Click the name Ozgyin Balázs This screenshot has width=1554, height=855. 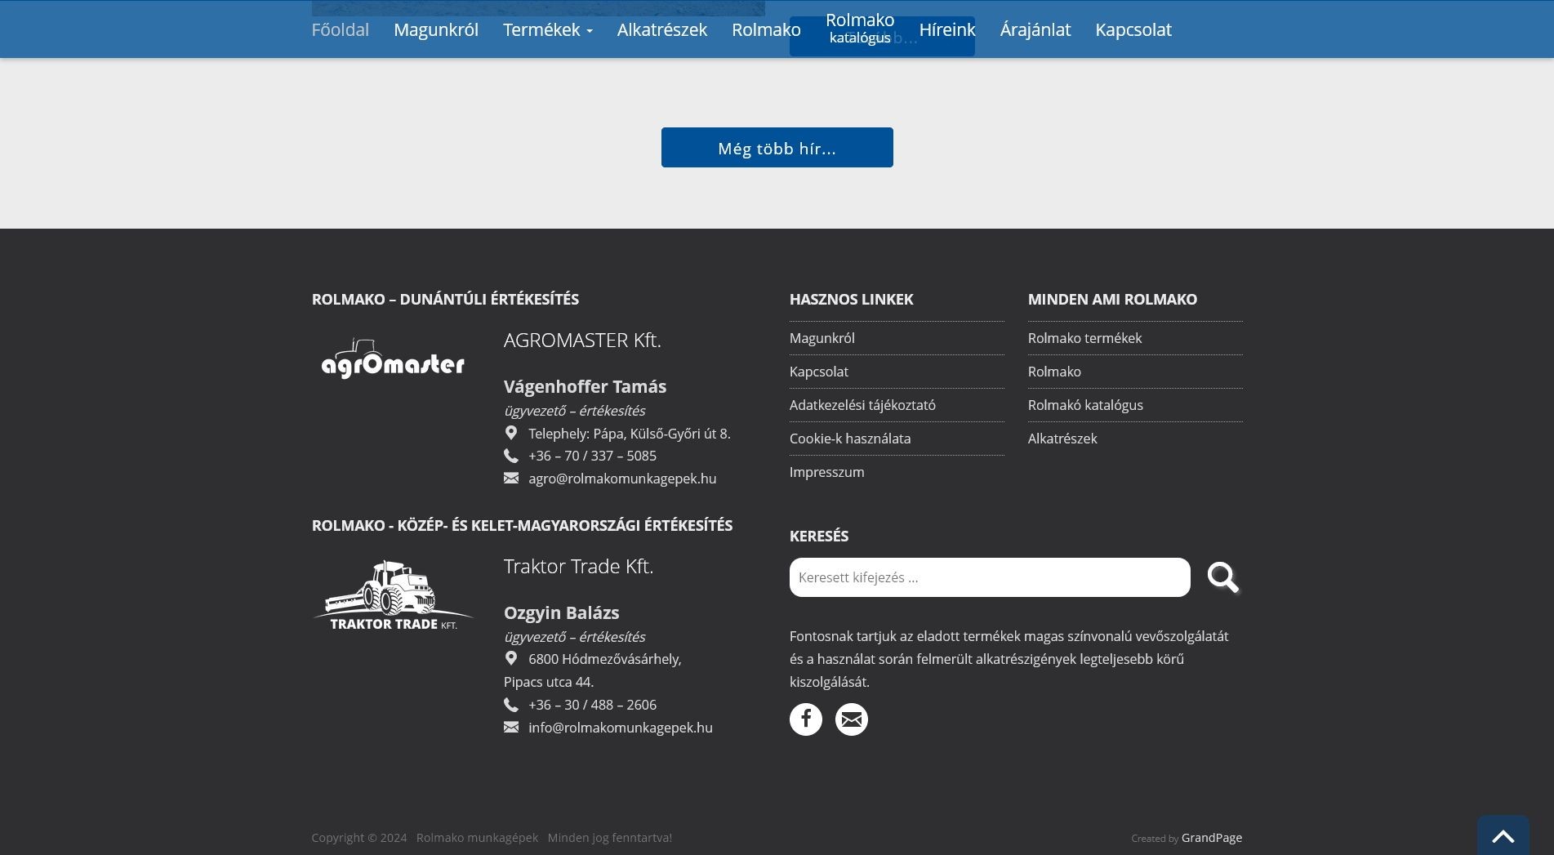click(561, 612)
